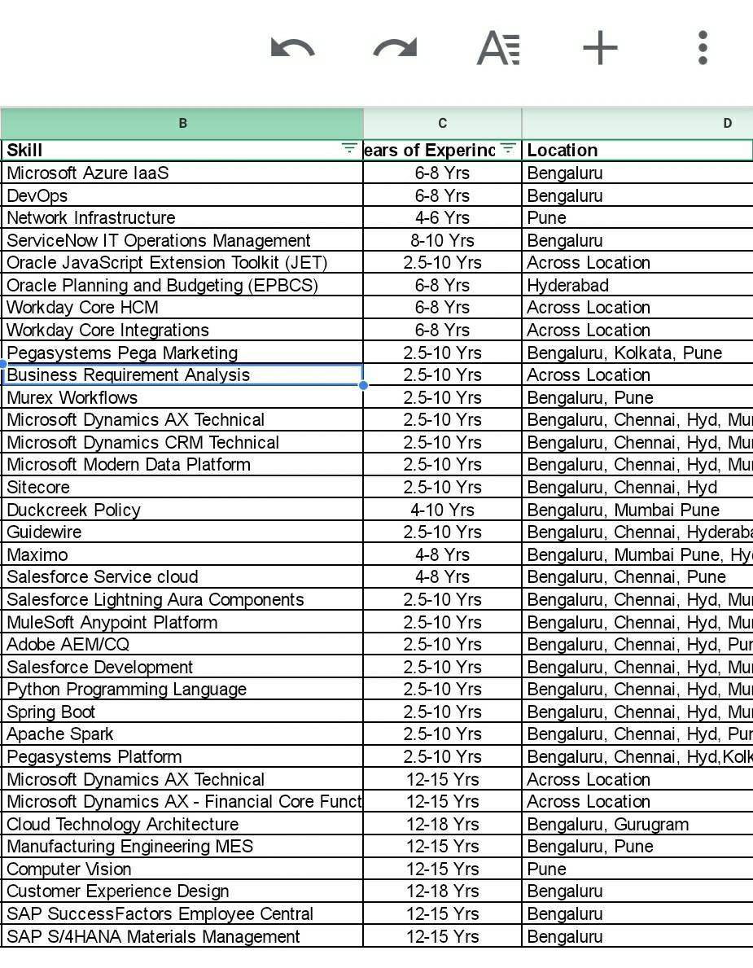
Task: Select Salesforce Lightning Aura Components cell
Action: pyautogui.click(x=182, y=599)
